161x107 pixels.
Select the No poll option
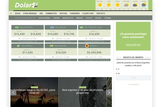click(116, 74)
